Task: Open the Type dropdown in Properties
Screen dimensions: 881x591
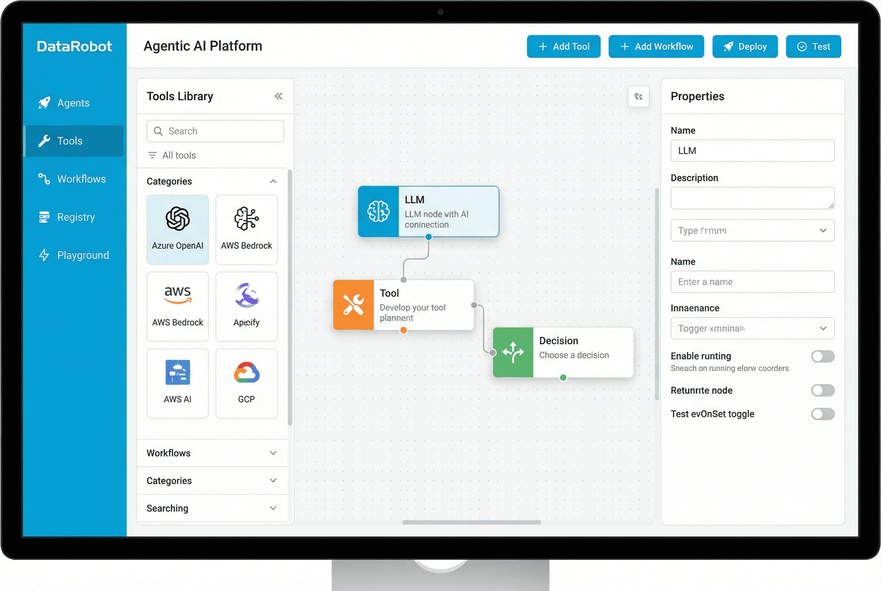Action: point(752,230)
